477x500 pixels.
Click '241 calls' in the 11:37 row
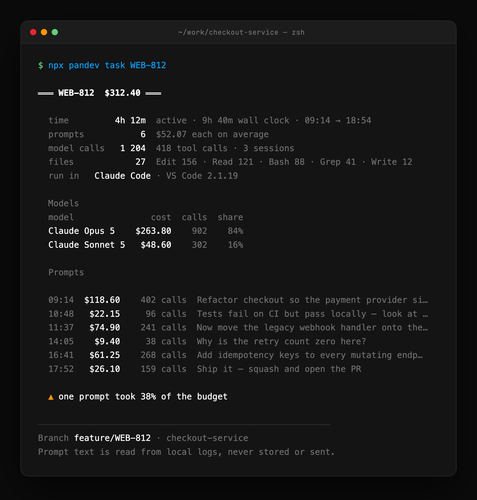164,328
